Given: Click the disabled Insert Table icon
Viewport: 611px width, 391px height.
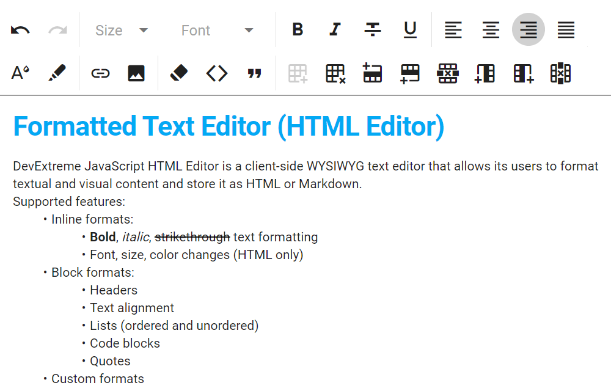Looking at the screenshot, I should pyautogui.click(x=298, y=73).
